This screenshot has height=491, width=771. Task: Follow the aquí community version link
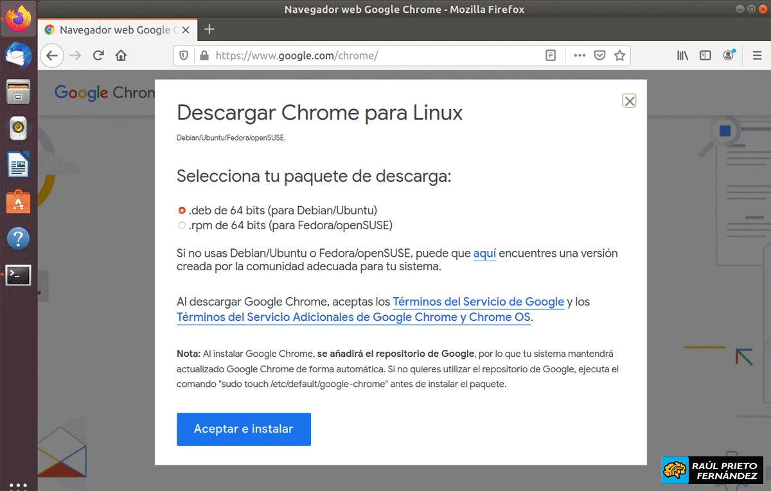(484, 254)
